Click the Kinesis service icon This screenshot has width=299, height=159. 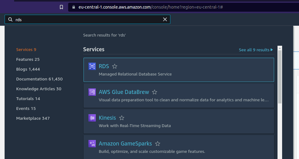(92, 118)
